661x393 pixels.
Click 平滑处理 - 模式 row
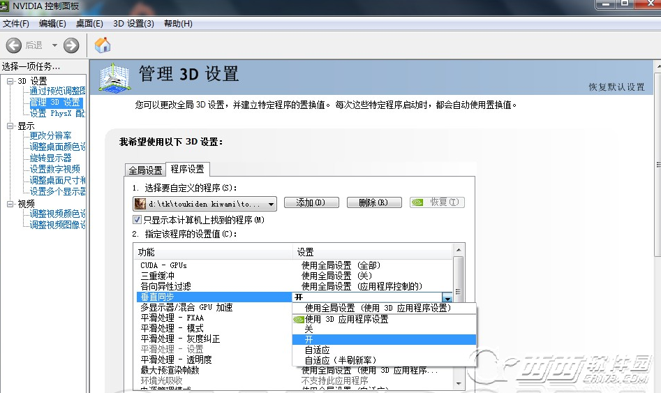click(214, 329)
